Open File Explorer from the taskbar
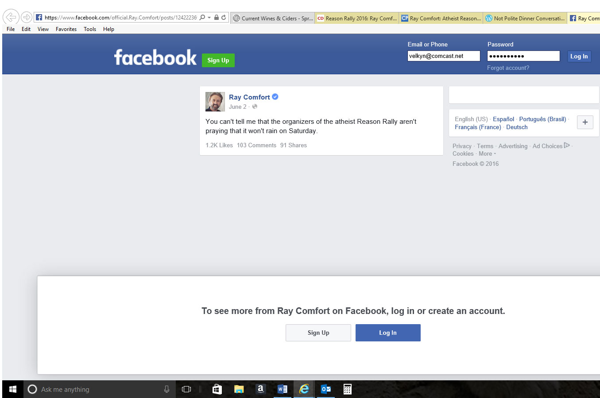600x398 pixels. click(x=239, y=389)
